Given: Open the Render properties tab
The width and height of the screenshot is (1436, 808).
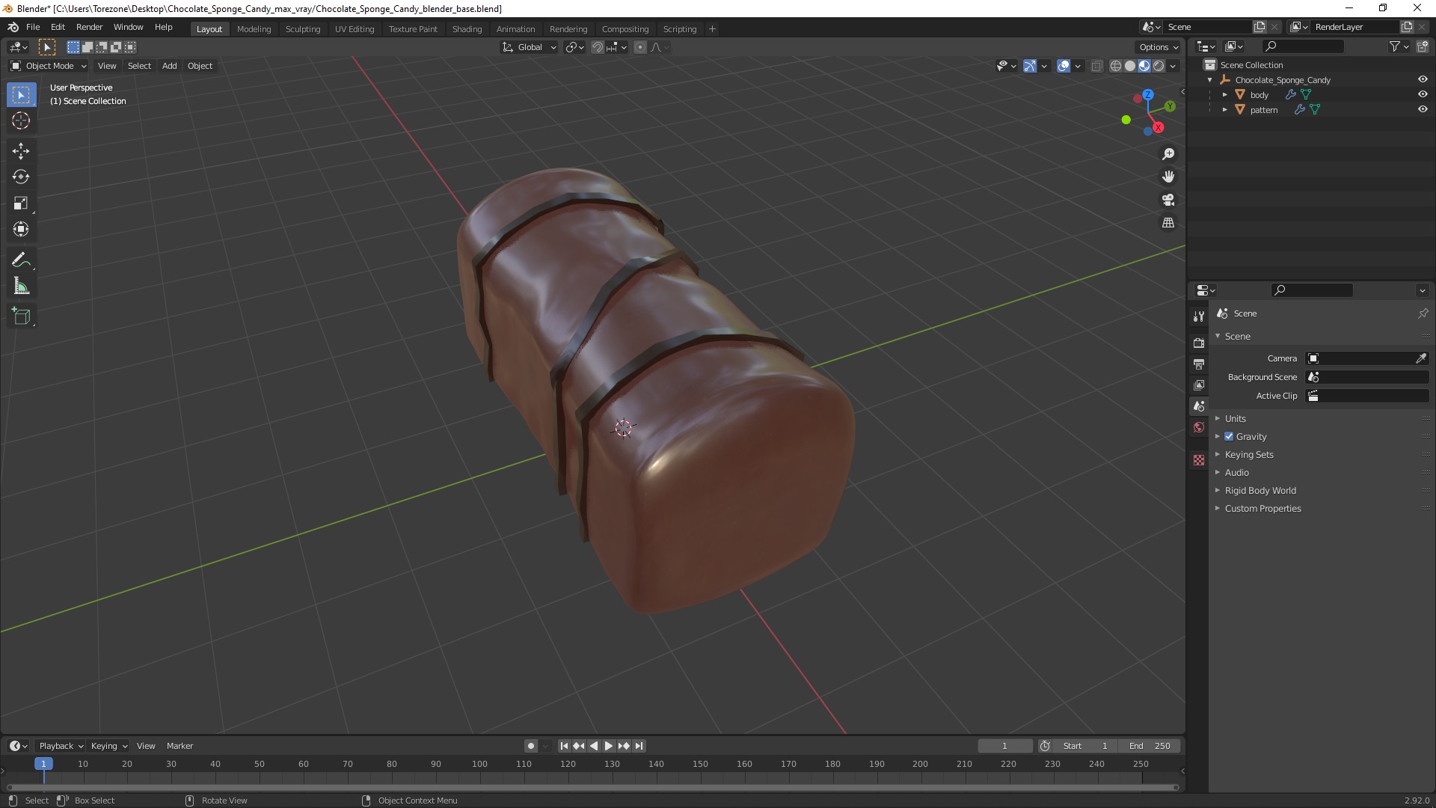Looking at the screenshot, I should click(x=1199, y=343).
